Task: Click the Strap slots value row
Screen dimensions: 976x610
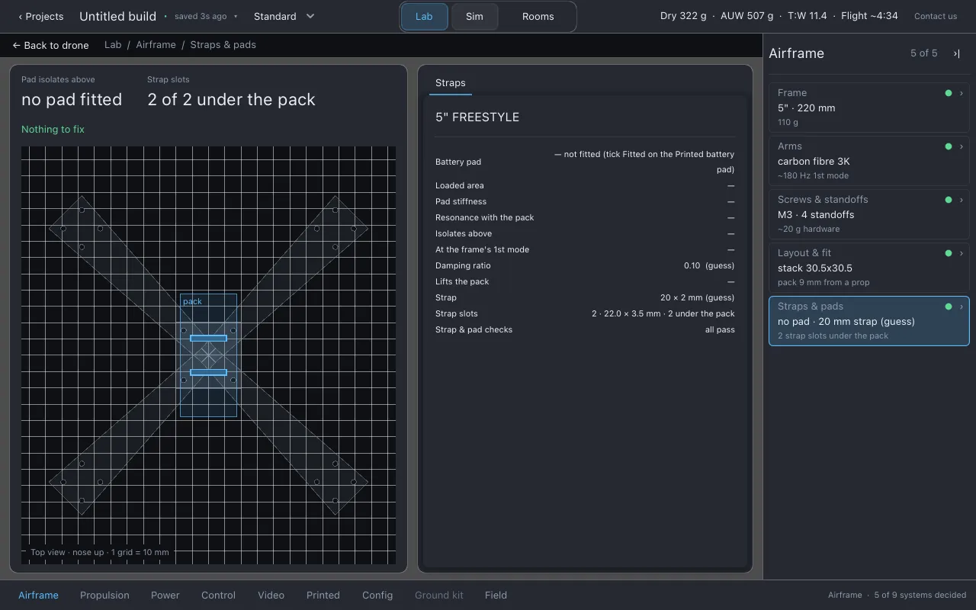Action: (x=585, y=314)
